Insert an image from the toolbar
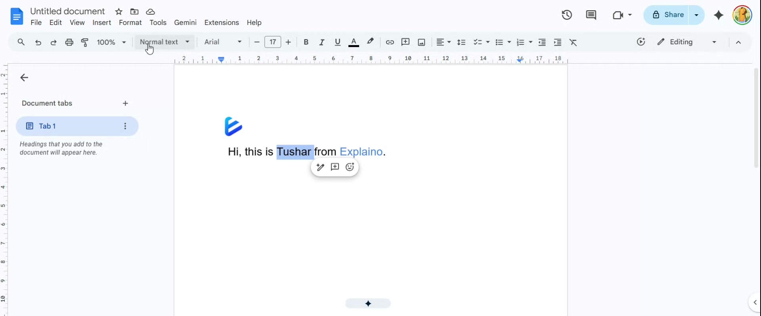Viewport: 761px width, 316px height. 421,42
